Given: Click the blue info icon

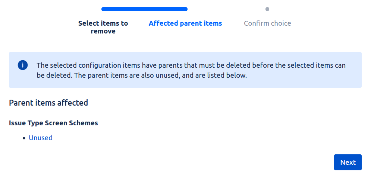Looking at the screenshot, I should [x=23, y=65].
